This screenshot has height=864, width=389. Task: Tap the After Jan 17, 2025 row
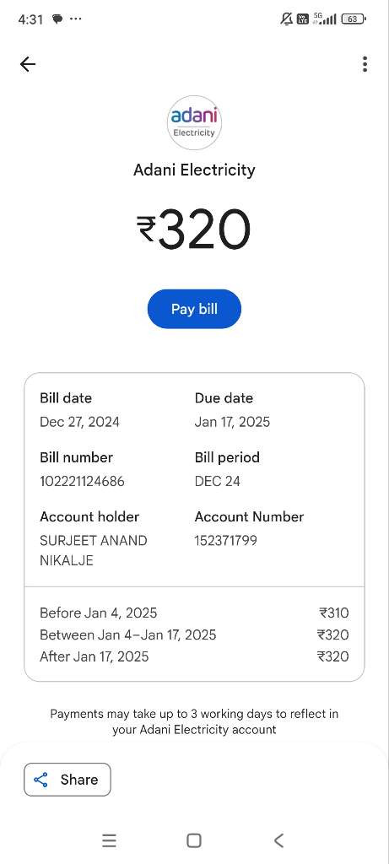point(194,656)
